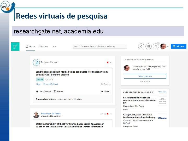This screenshot has height=141, width=188.
Task: Click 5 researchers follow or recommend text
Action: pos(59,99)
